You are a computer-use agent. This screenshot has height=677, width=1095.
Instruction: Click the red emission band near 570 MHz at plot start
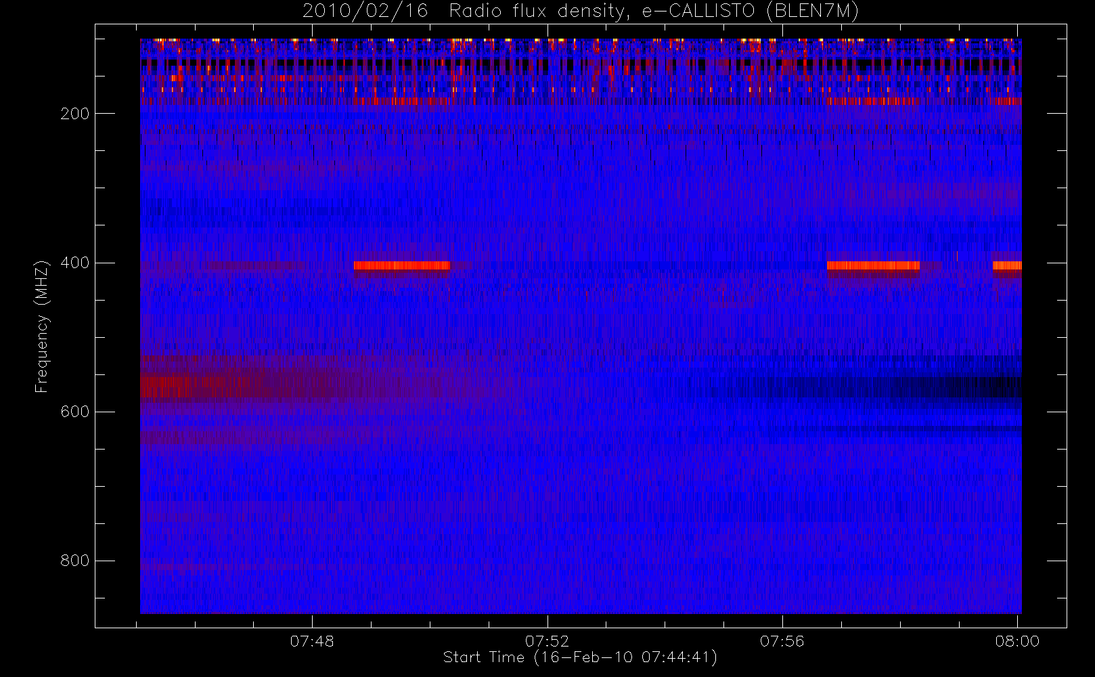pyautogui.click(x=196, y=388)
